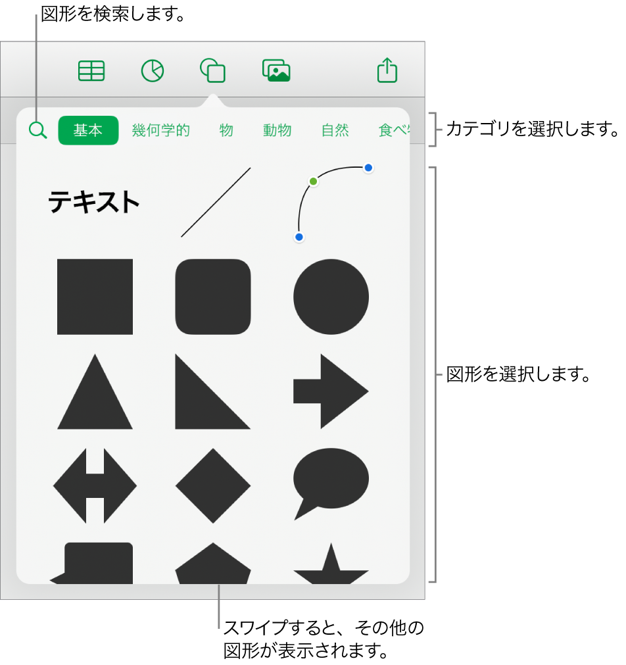This screenshot has height=665, width=626.
Task: Select the 基本 category tab
Action: pyautogui.click(x=88, y=130)
